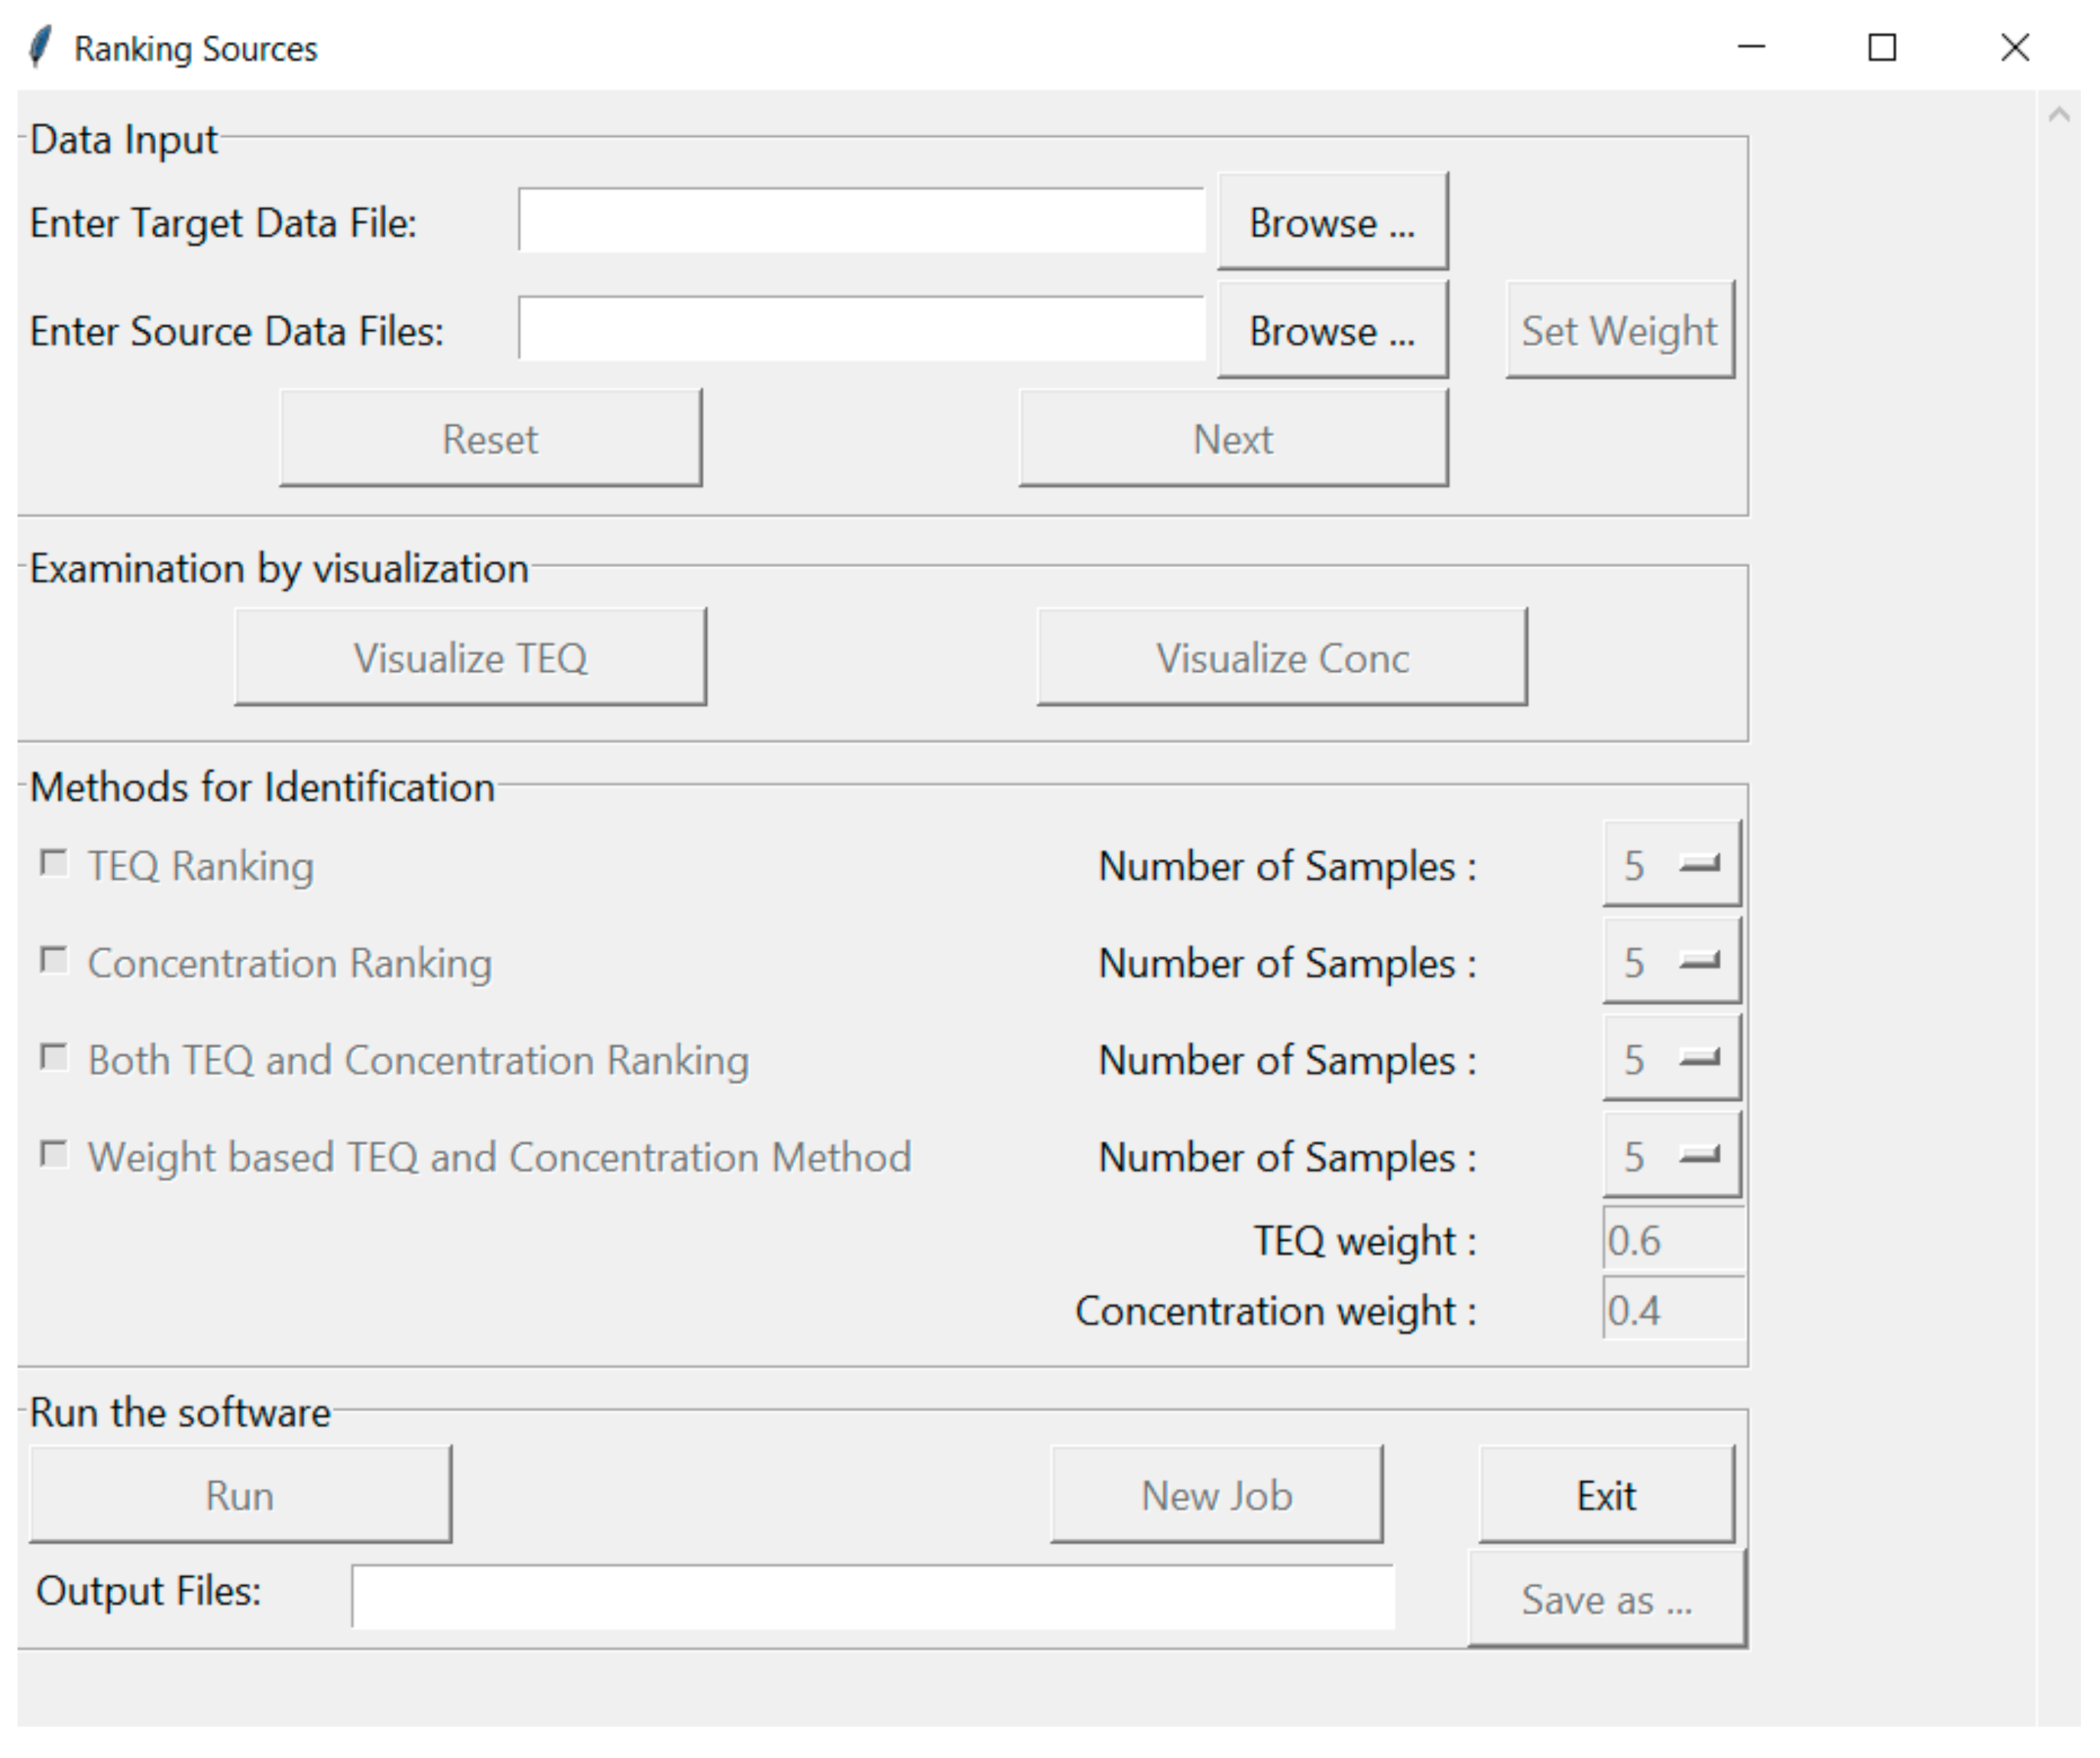Screen dimensions: 2100x1758
Task: Enable the Concentration Ranking checkbox
Action: (53, 960)
